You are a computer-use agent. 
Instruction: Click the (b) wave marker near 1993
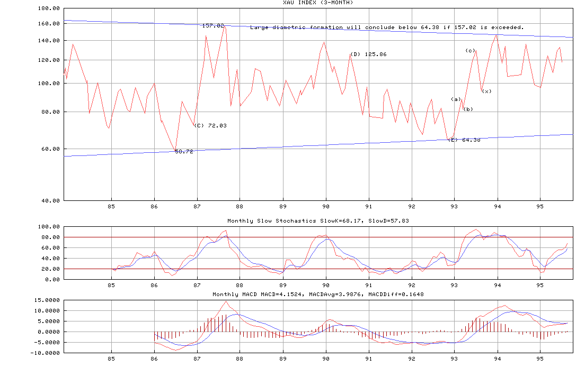468,109
